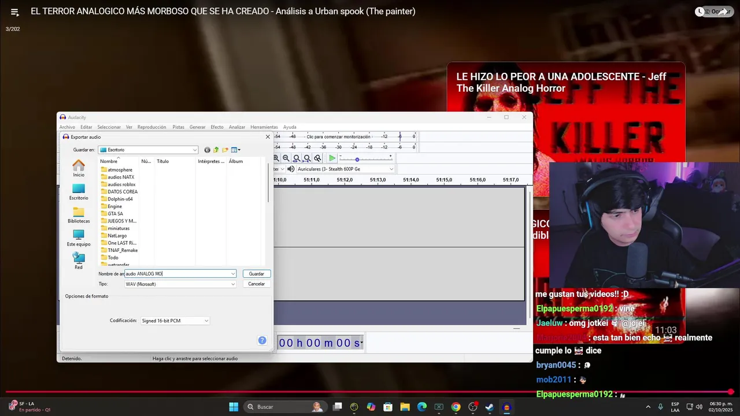Open Steam from the taskbar
The width and height of the screenshot is (740, 416).
point(490,407)
